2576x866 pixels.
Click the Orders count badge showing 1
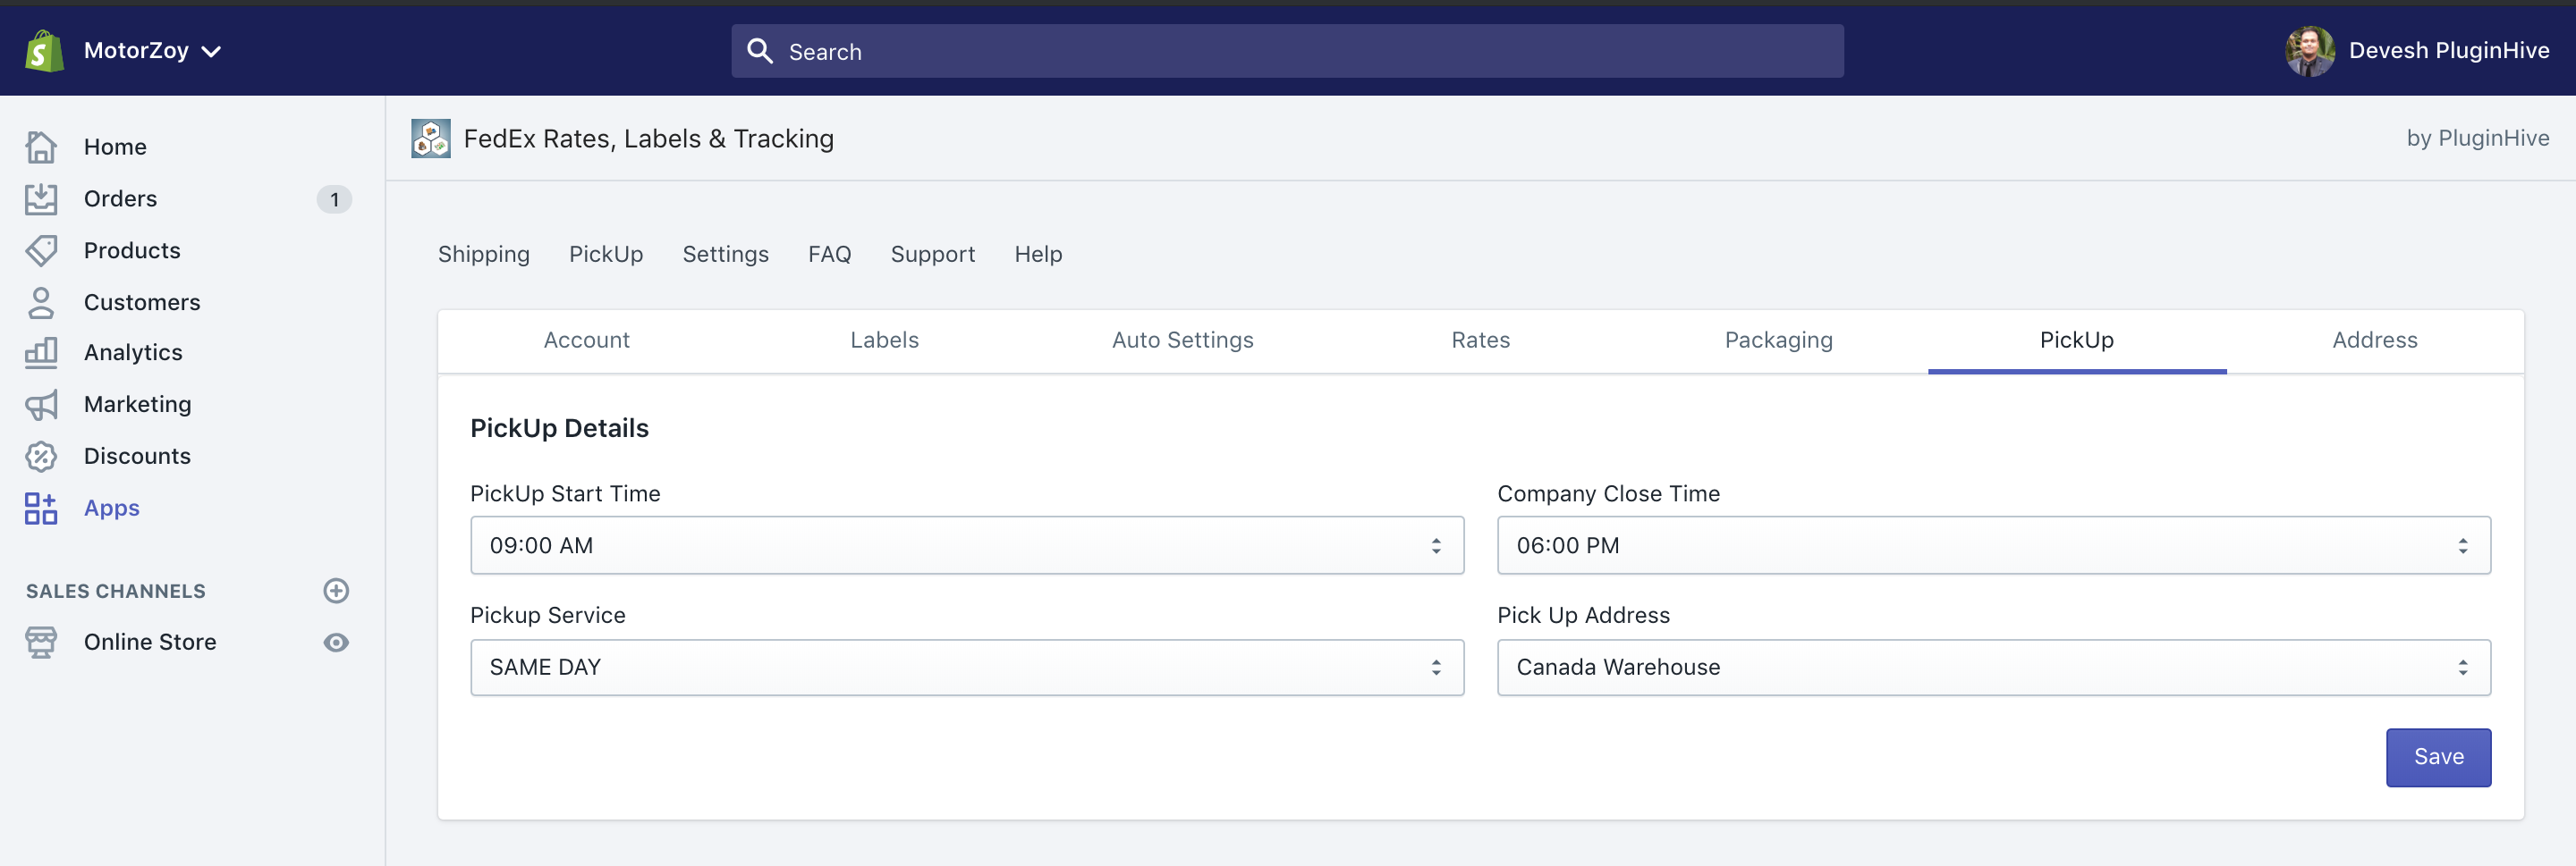(334, 200)
